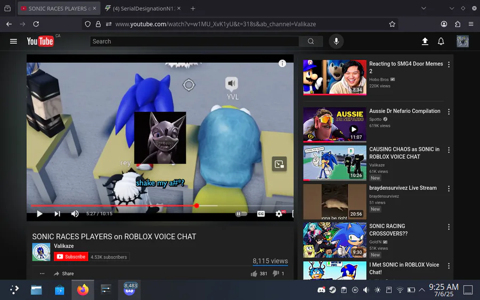Image resolution: width=480 pixels, height=300 pixels.
Task: Open the KDE application launcher
Action: (14, 289)
